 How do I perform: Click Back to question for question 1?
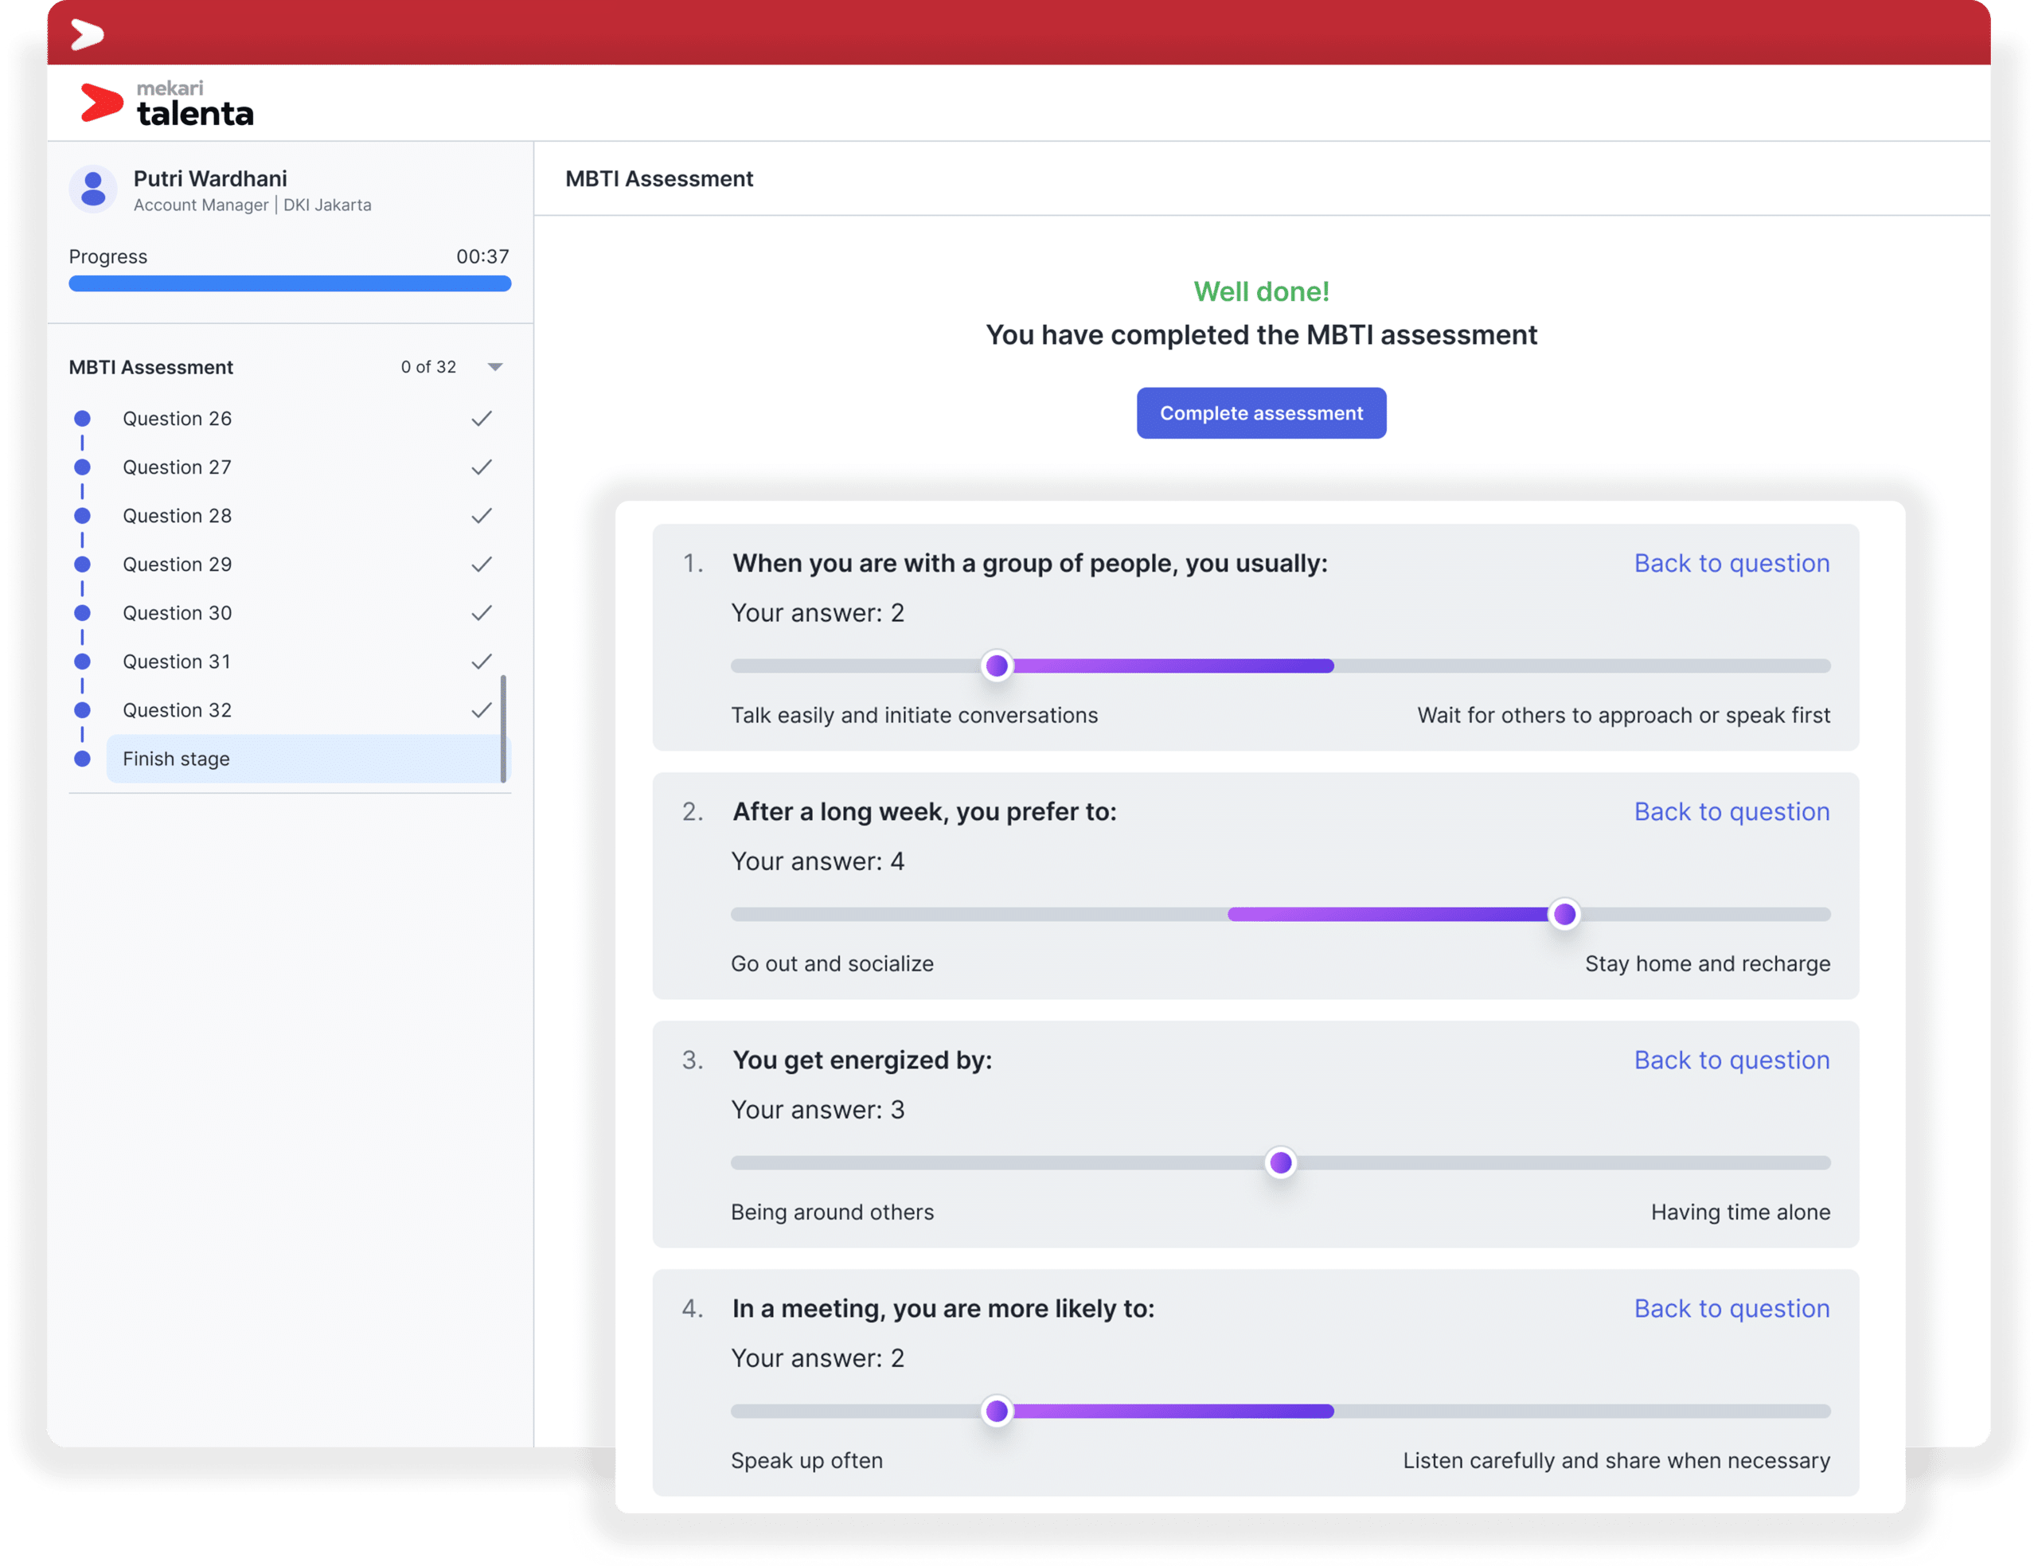click(x=1731, y=563)
